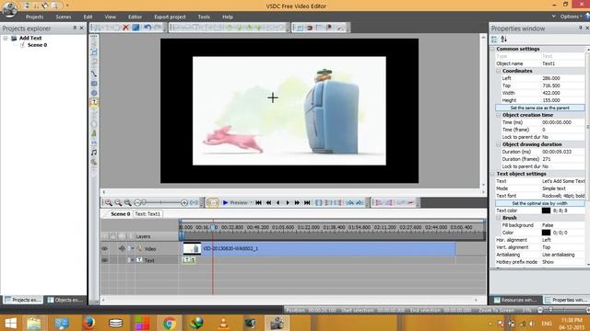Collapse the Brush section

pyautogui.click(x=498, y=218)
